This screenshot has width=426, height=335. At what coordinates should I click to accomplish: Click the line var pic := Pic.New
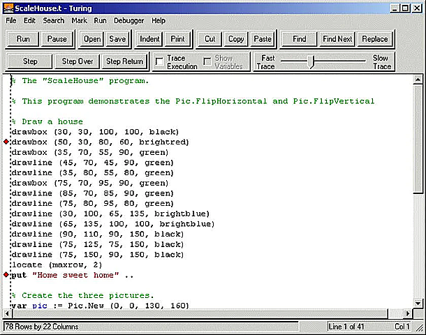pos(101,306)
